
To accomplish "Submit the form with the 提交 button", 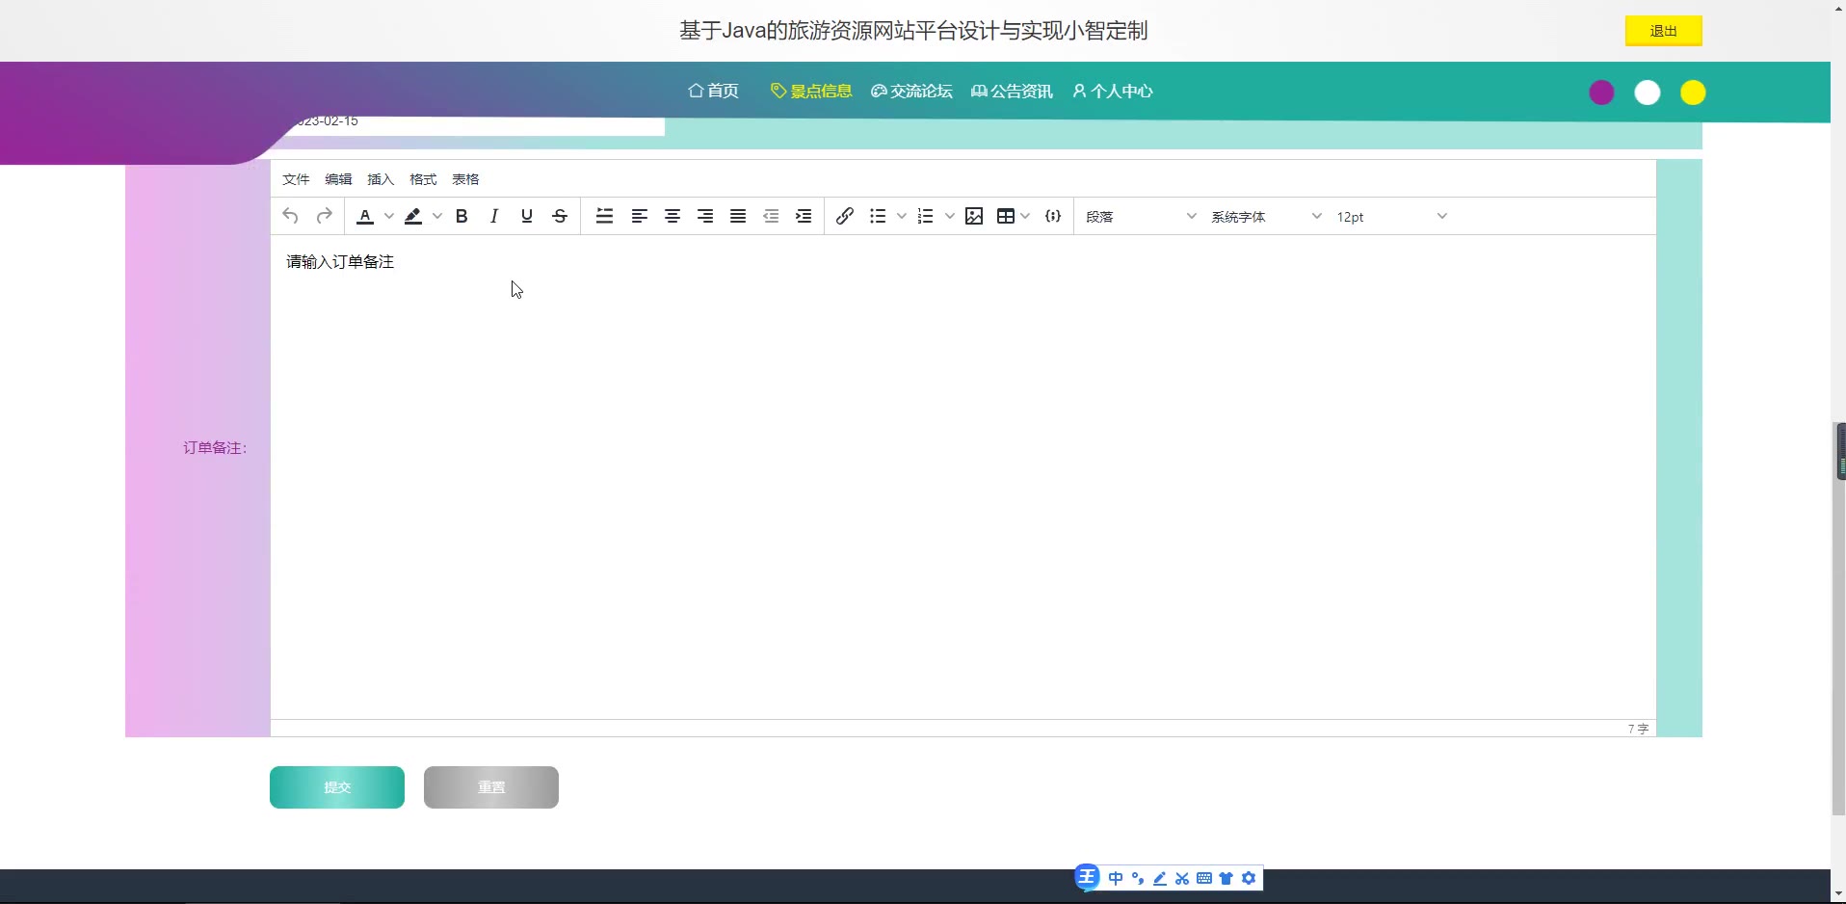I will [337, 787].
